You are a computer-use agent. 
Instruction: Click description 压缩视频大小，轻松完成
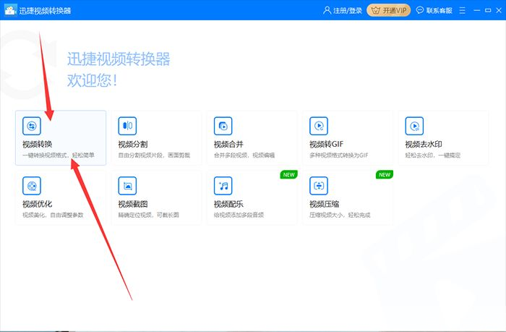340,215
